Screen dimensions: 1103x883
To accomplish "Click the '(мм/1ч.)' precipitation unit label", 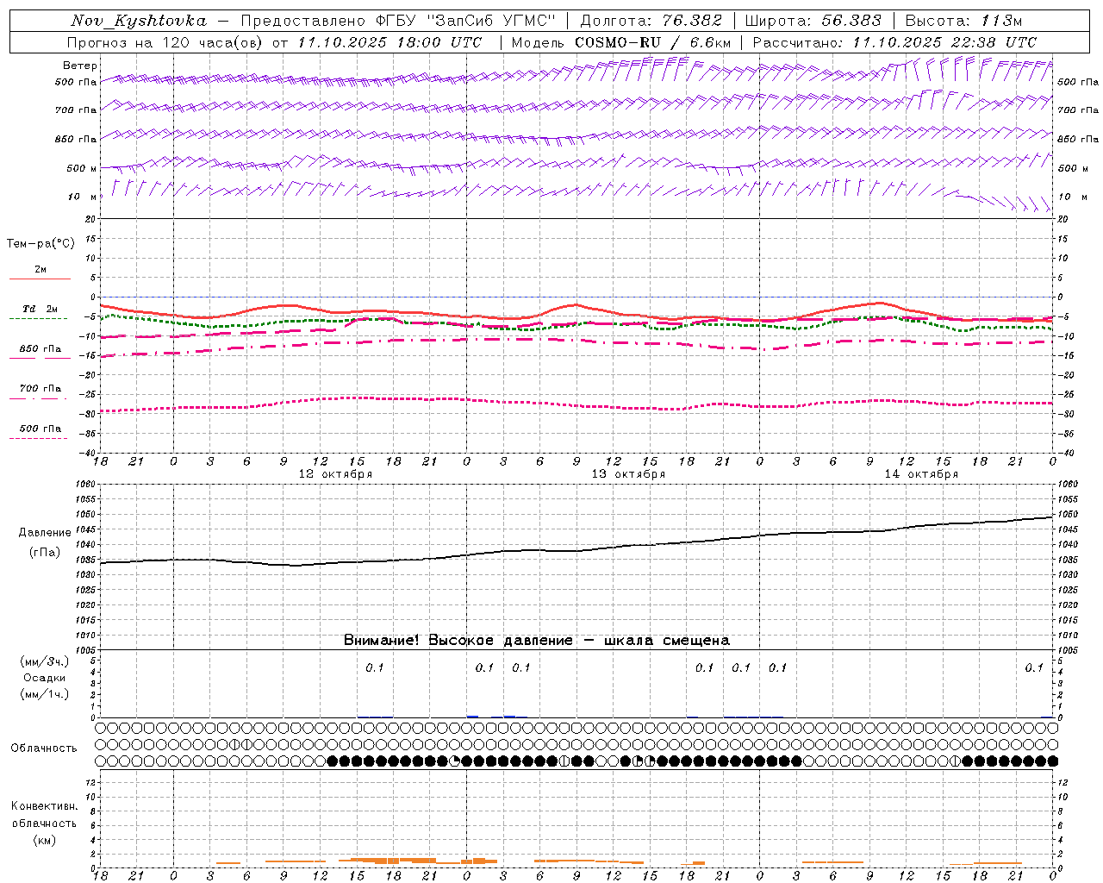I will (x=44, y=694).
